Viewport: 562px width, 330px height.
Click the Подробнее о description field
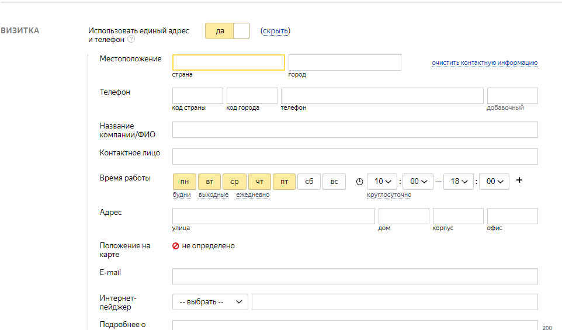click(x=355, y=325)
